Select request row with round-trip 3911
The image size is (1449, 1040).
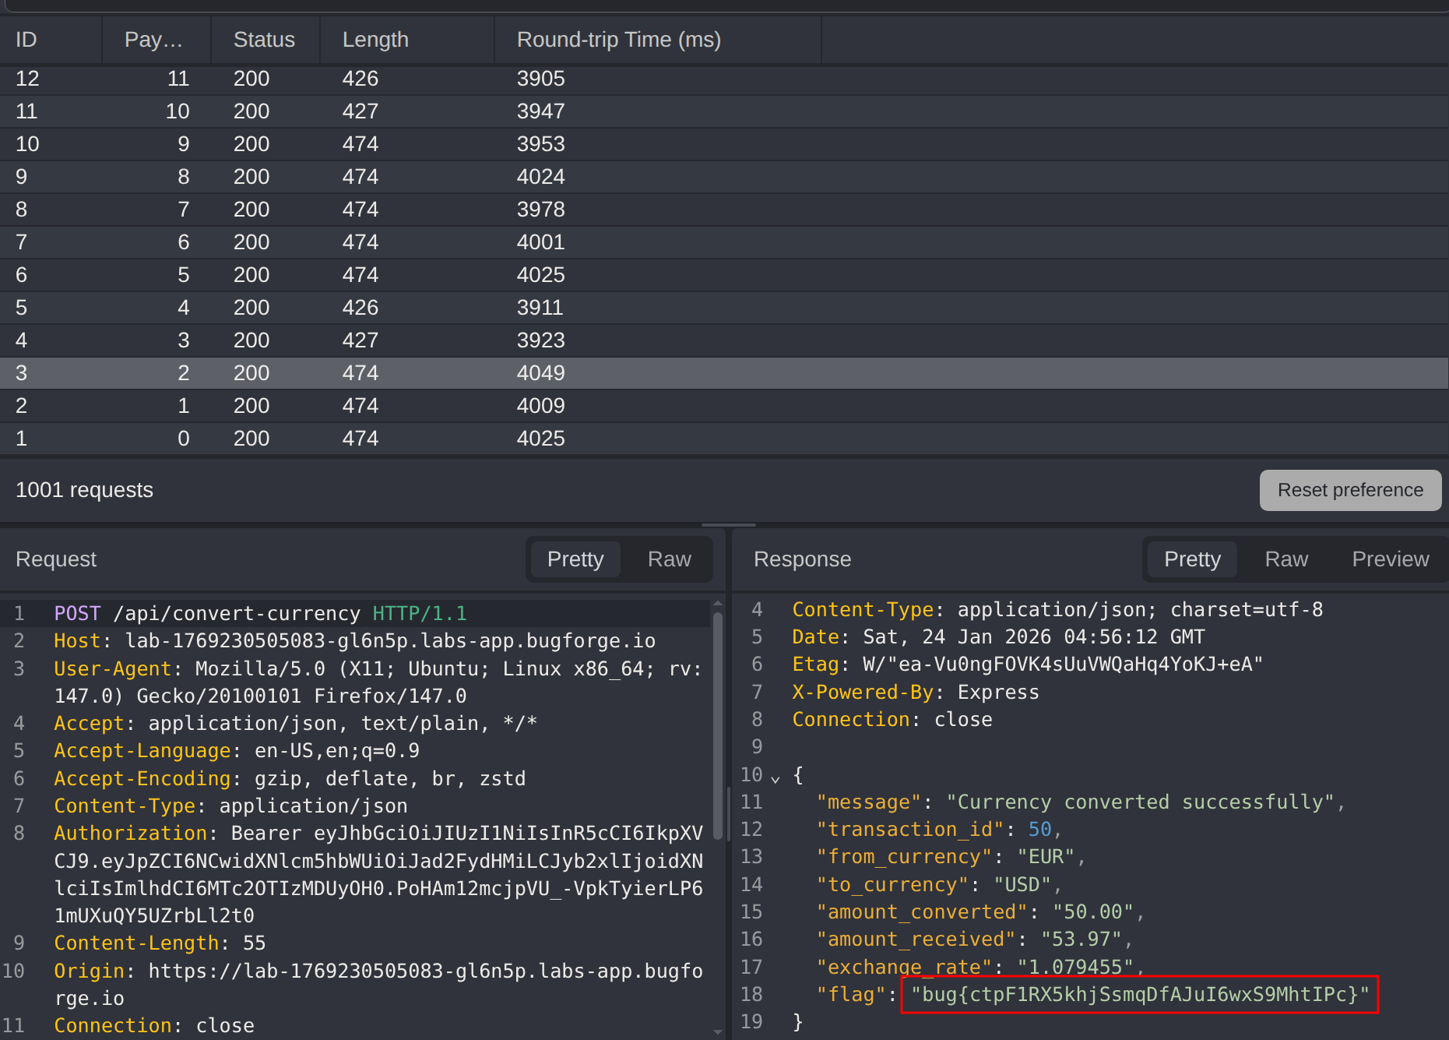(311, 308)
